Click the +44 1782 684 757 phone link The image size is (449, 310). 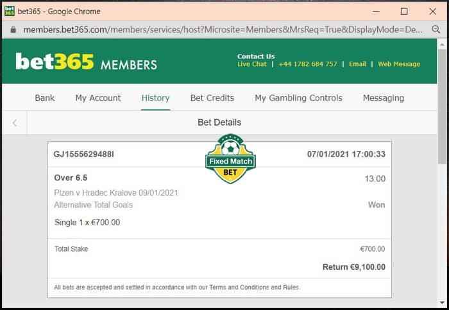coord(308,64)
